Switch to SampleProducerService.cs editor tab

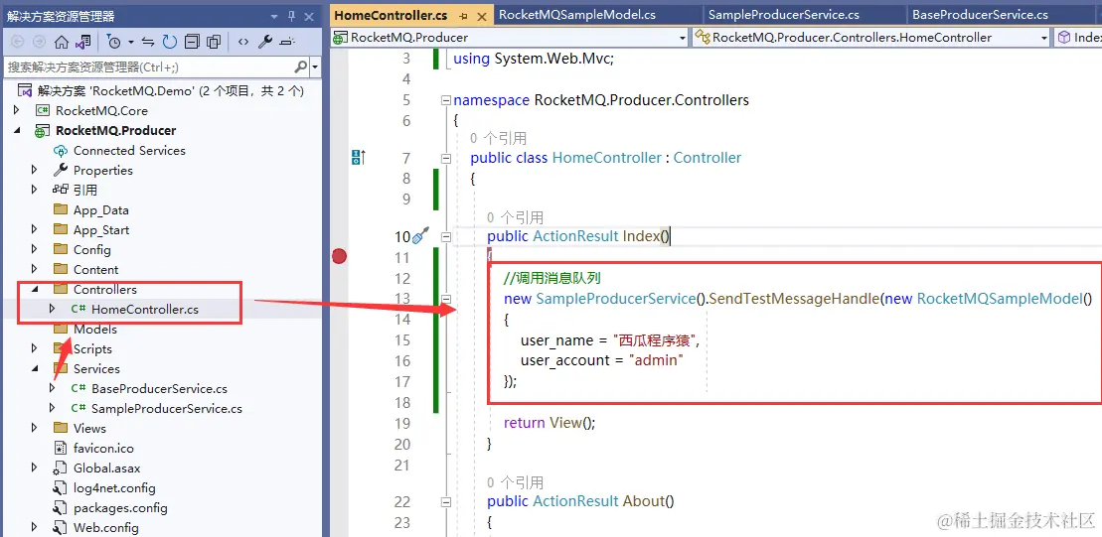click(784, 14)
